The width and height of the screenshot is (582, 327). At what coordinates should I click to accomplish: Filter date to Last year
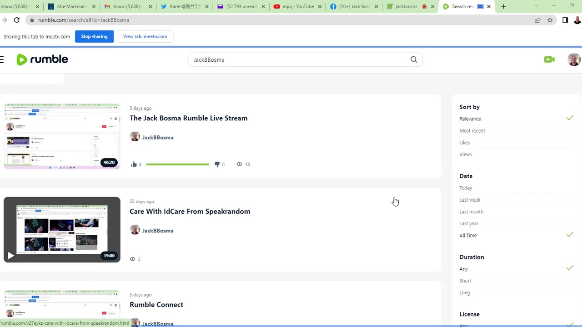[469, 223]
